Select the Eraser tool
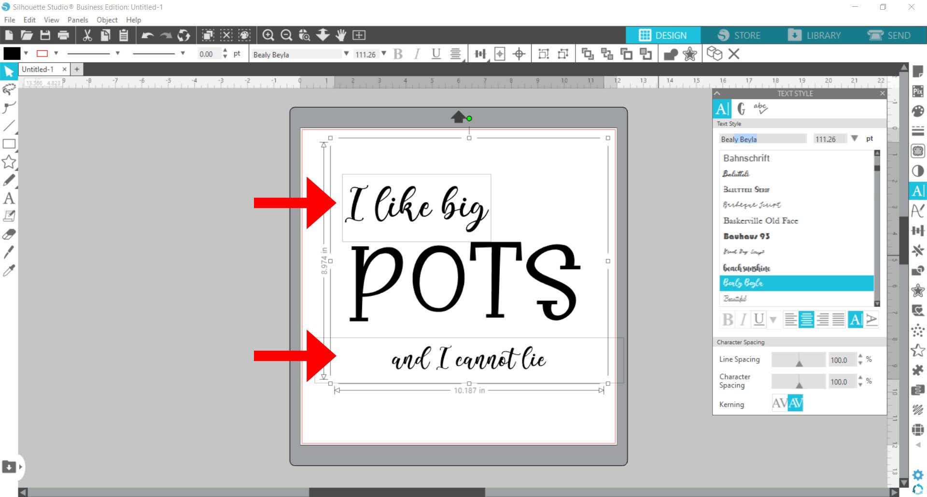 9,235
